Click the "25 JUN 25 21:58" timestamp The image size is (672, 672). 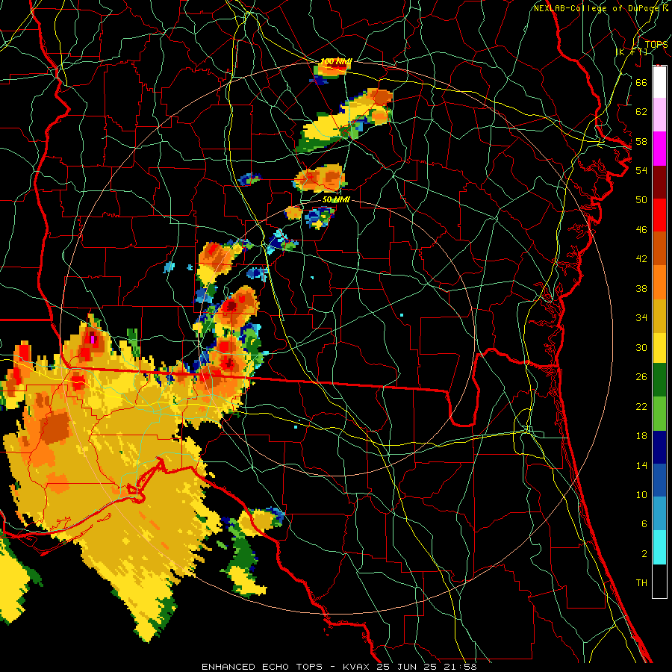coord(427,667)
